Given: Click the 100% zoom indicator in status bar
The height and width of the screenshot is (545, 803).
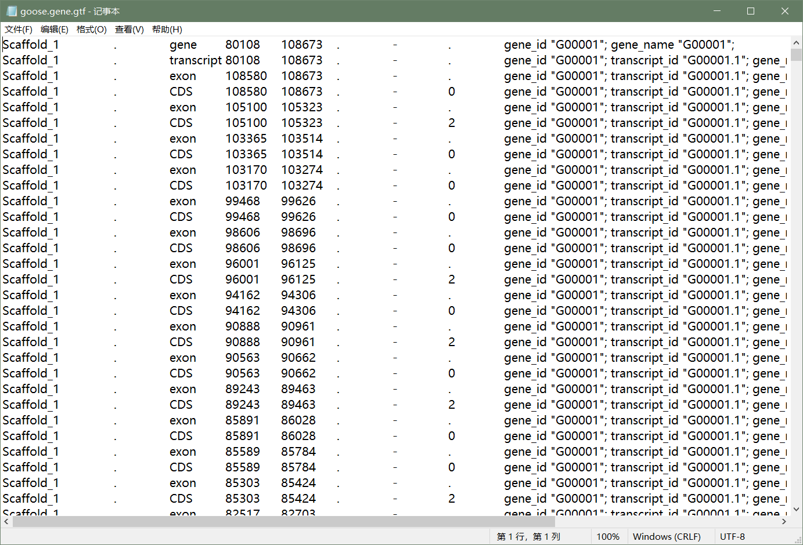Looking at the screenshot, I should coord(608,536).
